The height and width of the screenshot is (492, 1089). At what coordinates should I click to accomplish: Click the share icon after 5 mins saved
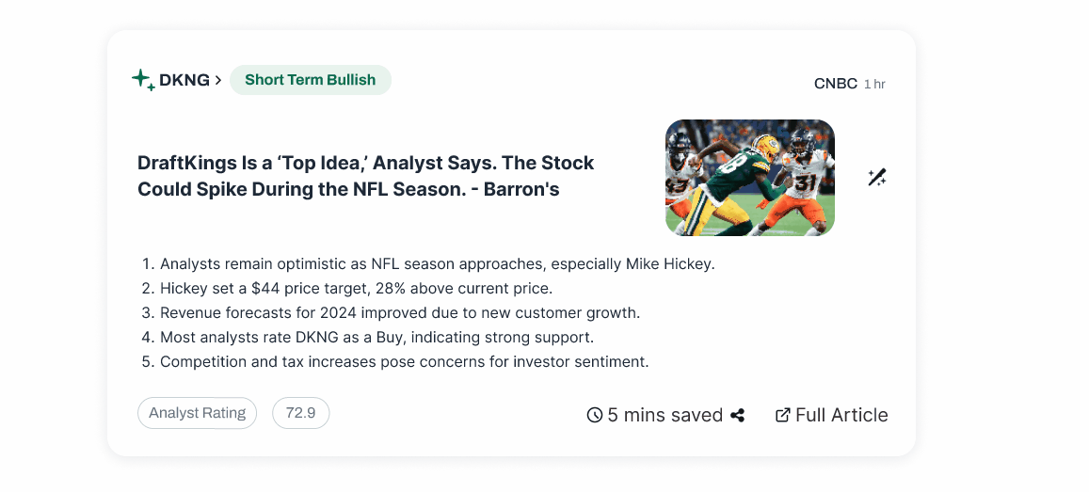click(738, 415)
